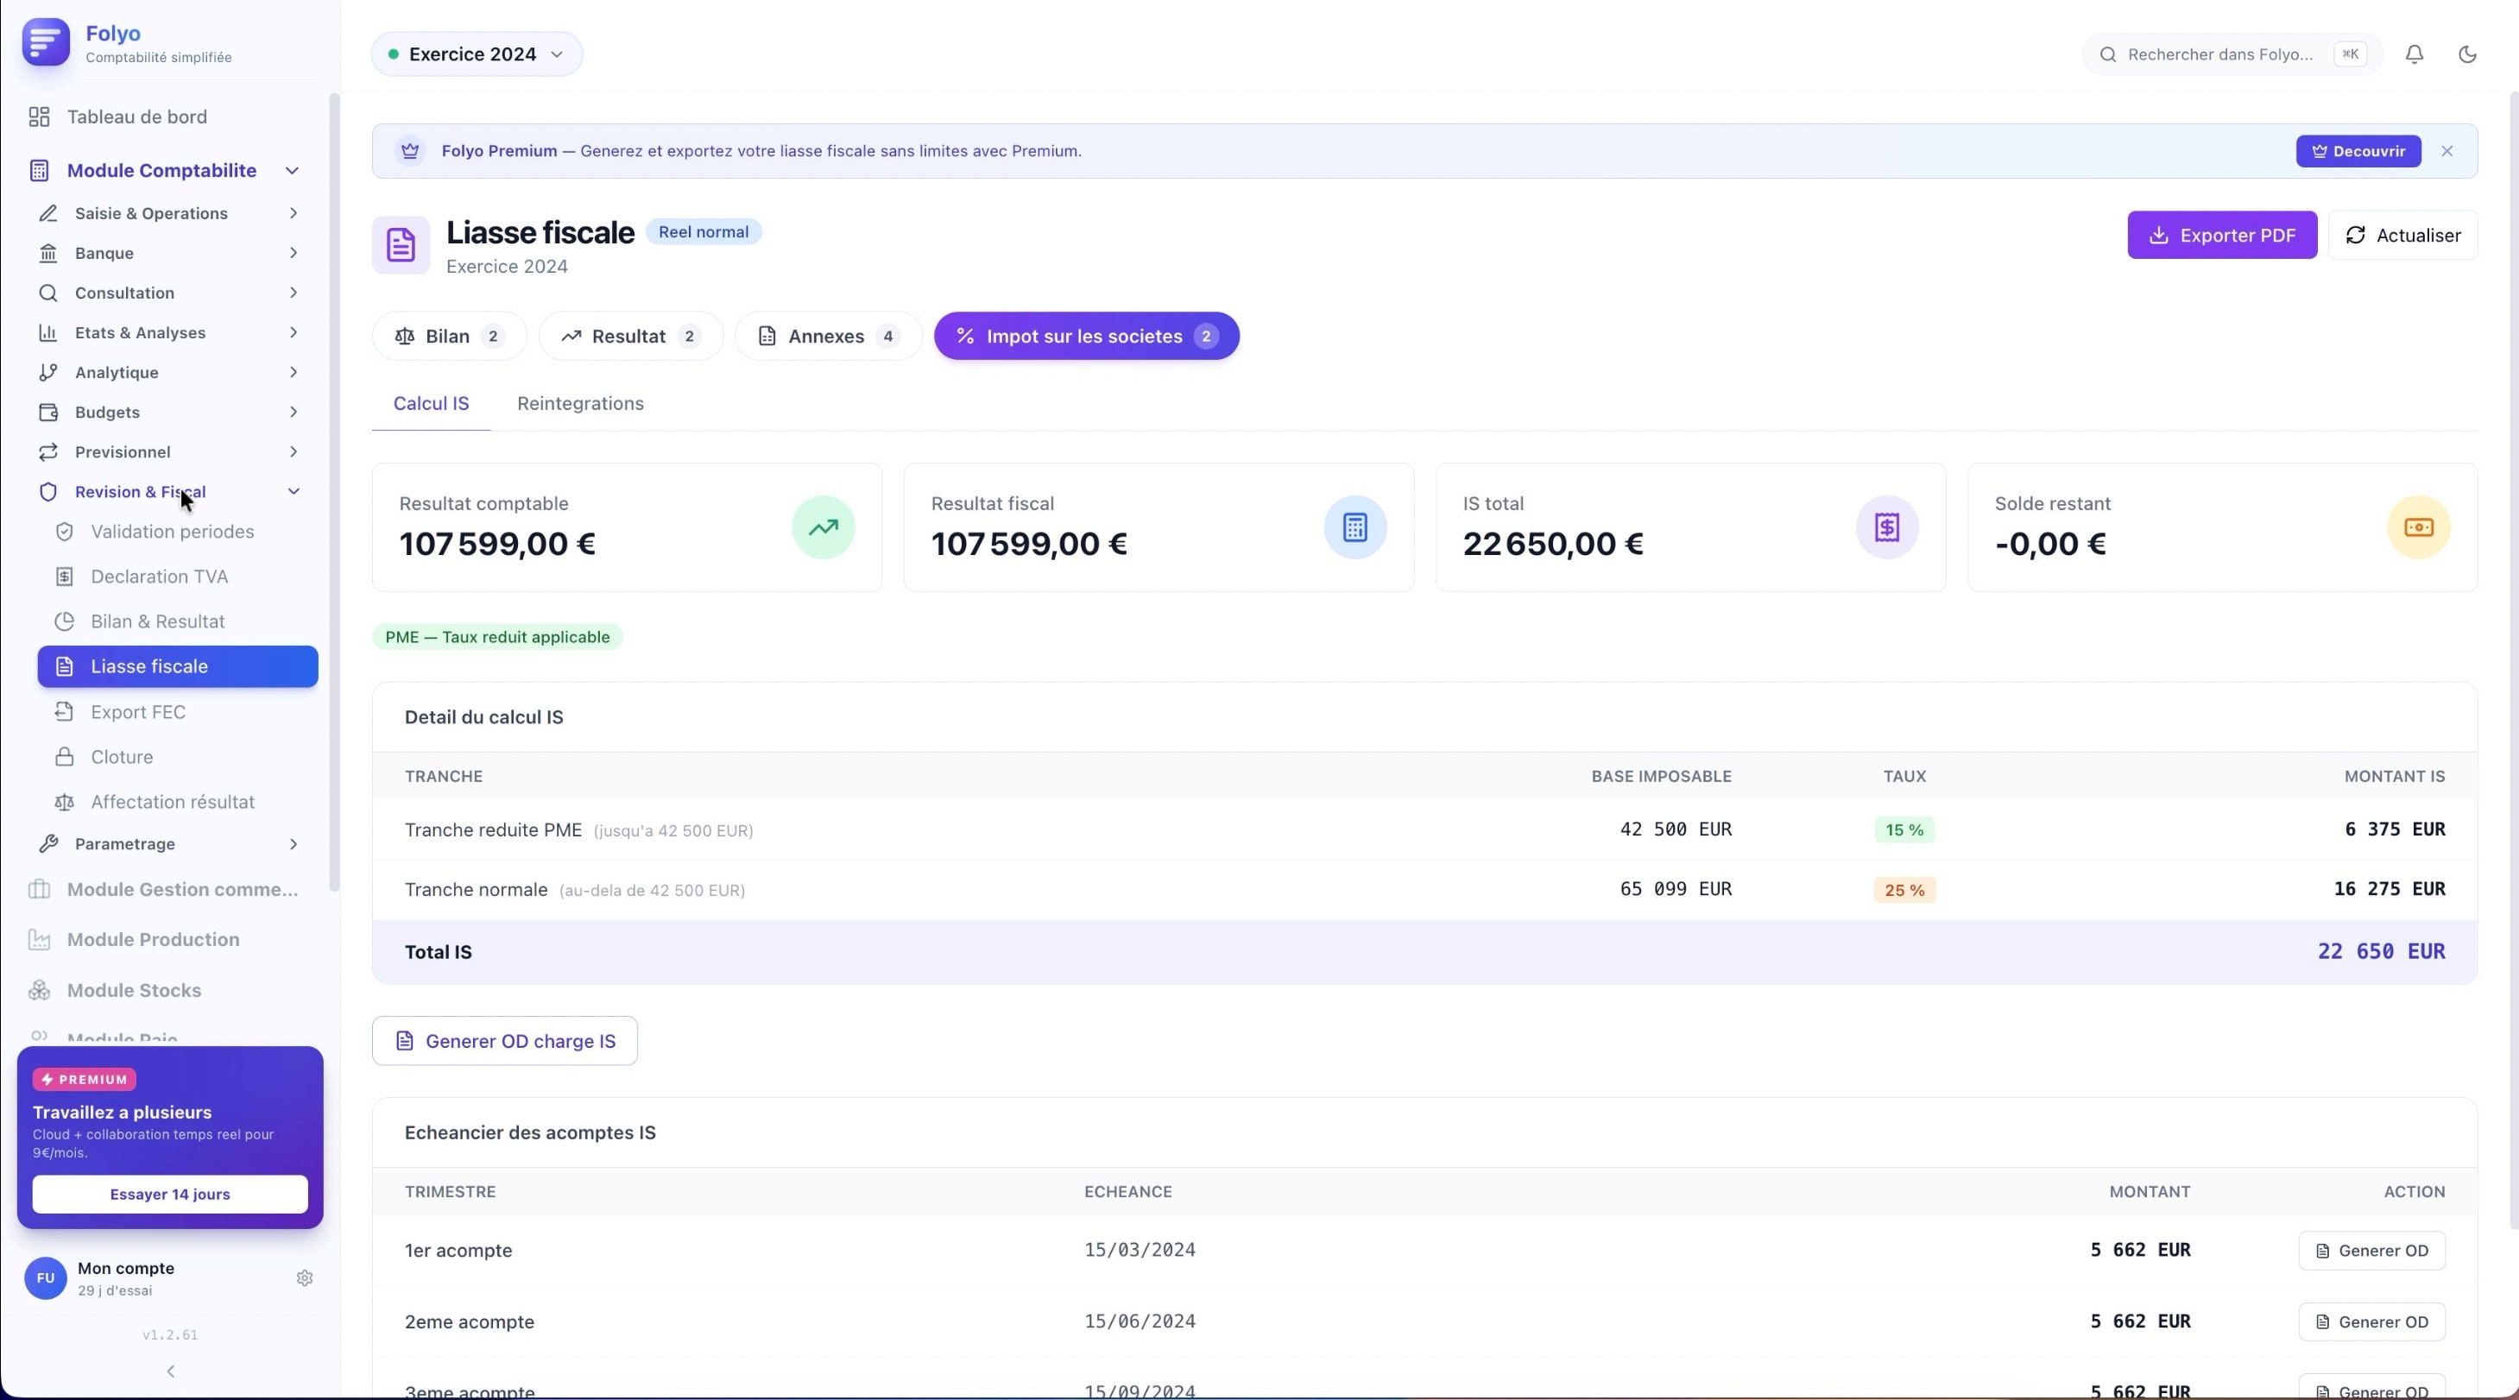The height and width of the screenshot is (1400, 2519).
Task: Click the IS total receipt icon
Action: pos(1886,528)
